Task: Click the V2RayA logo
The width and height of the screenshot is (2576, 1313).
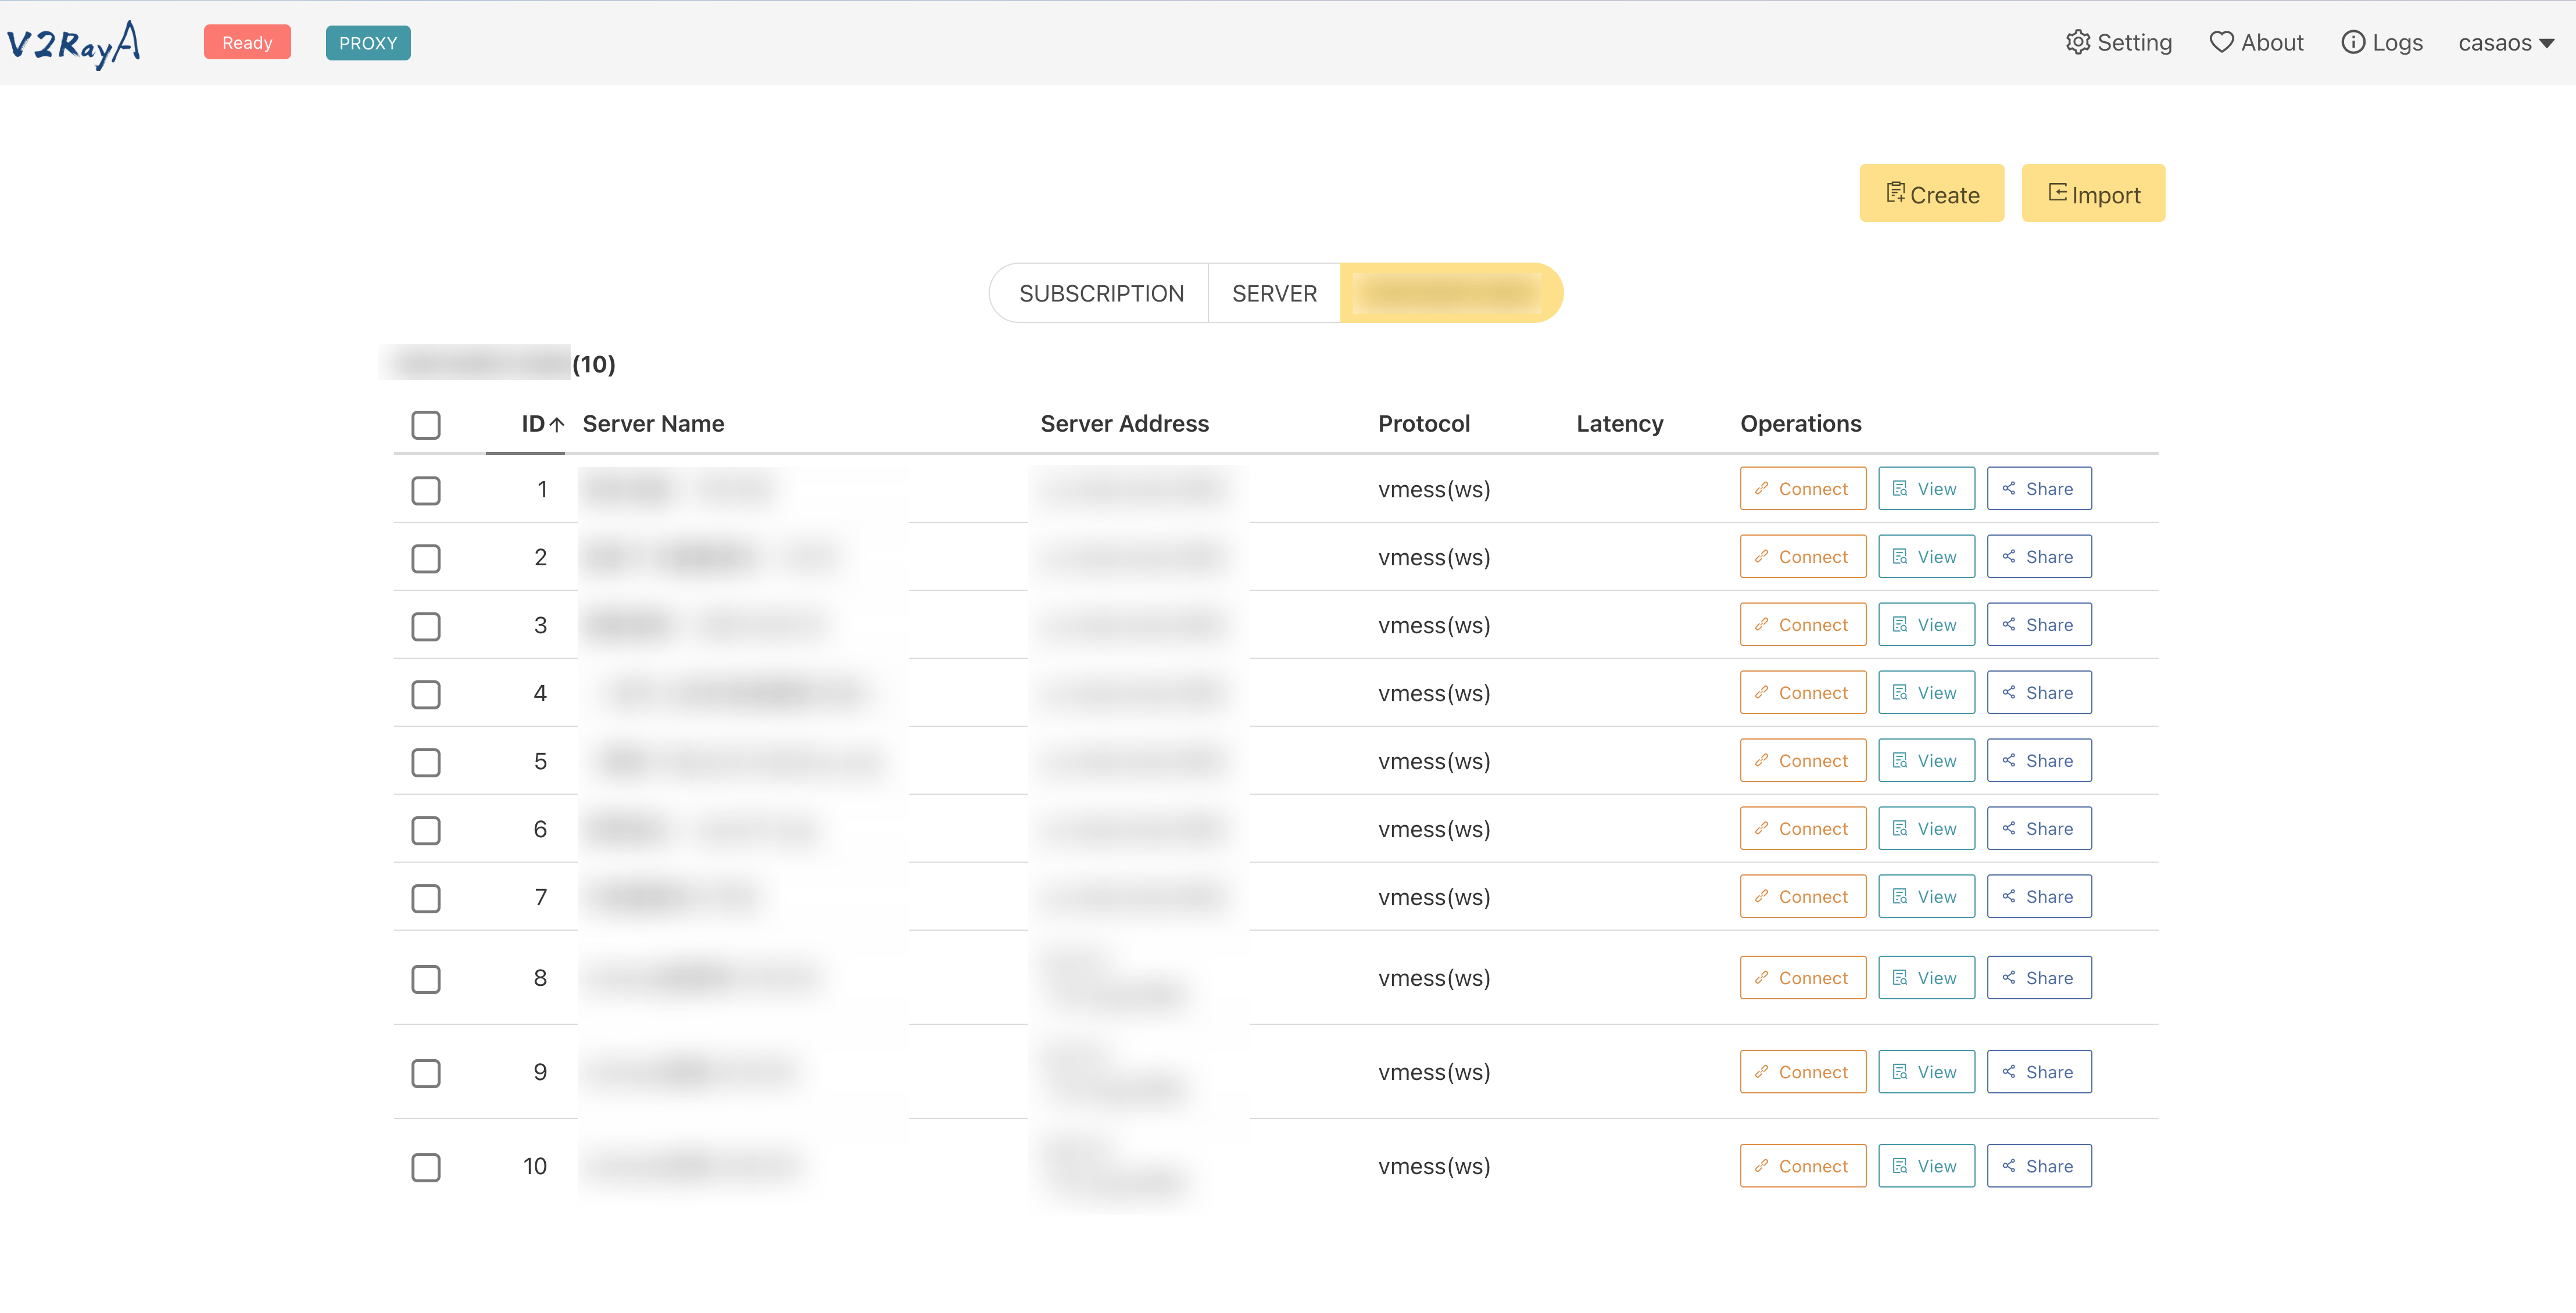Action: (x=73, y=44)
